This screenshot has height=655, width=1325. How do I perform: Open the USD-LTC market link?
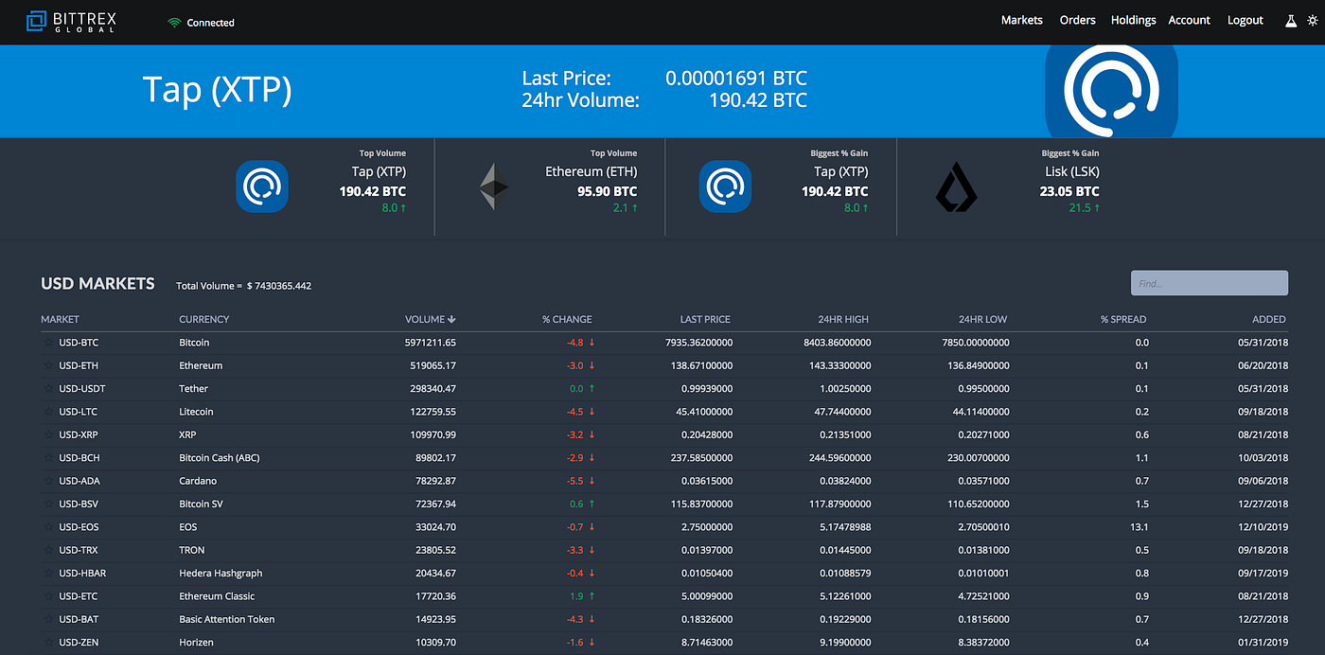pyautogui.click(x=79, y=412)
